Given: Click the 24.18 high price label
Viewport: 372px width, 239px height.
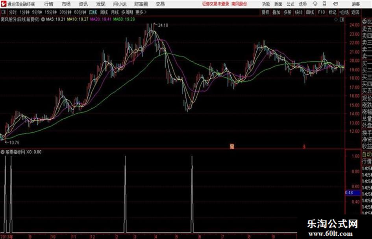Looking at the screenshot, I should pos(163,26).
